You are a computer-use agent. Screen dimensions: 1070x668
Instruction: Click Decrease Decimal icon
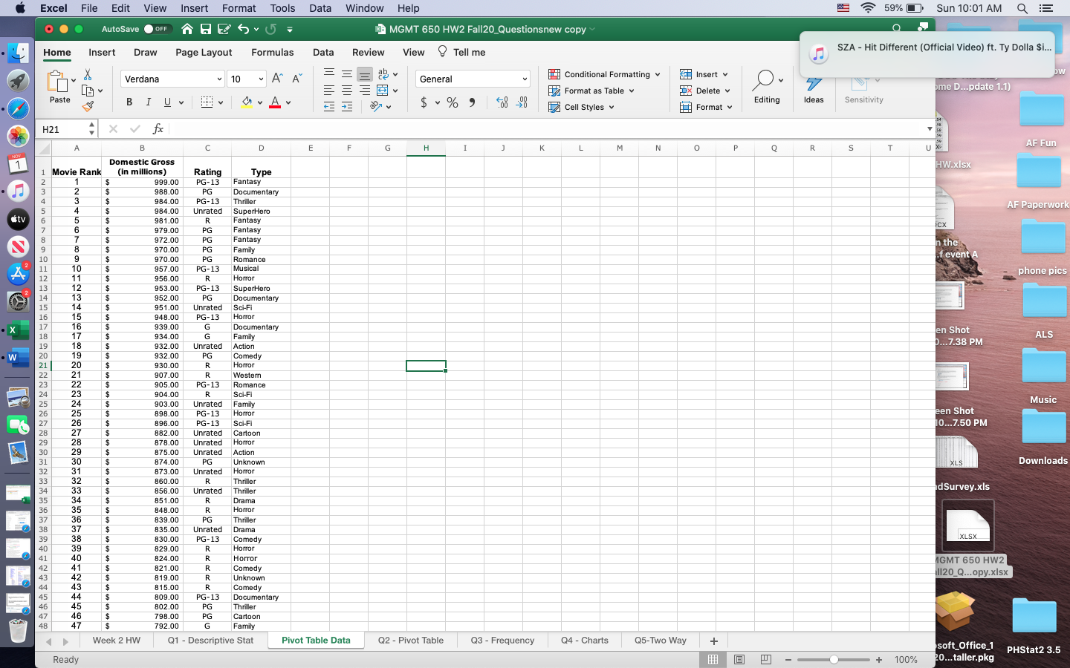pos(522,102)
